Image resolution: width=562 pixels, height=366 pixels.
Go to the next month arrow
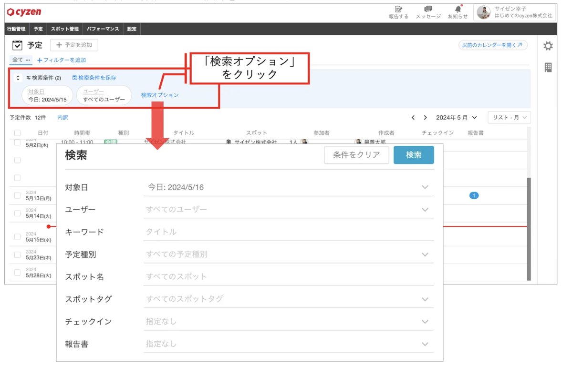point(425,117)
